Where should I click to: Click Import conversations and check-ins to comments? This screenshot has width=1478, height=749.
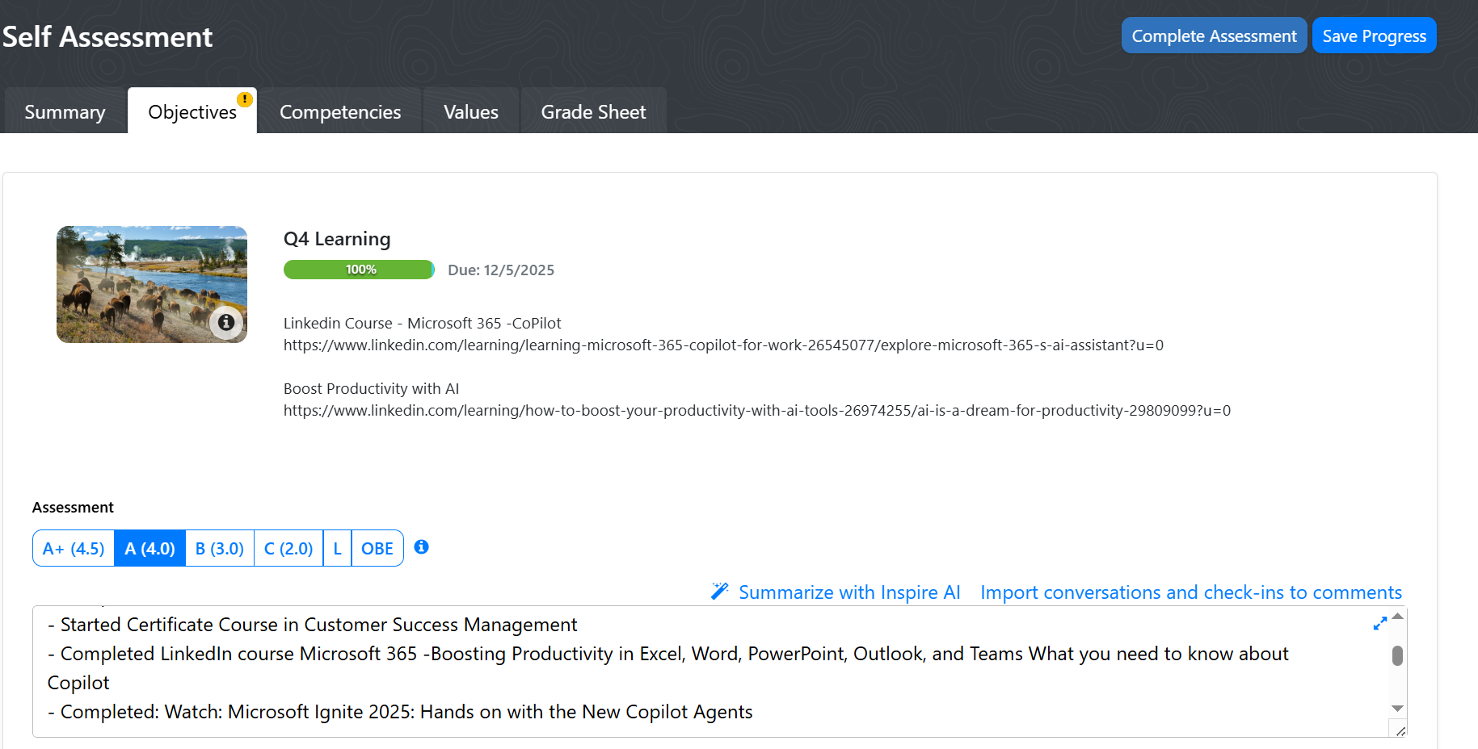tap(1190, 592)
